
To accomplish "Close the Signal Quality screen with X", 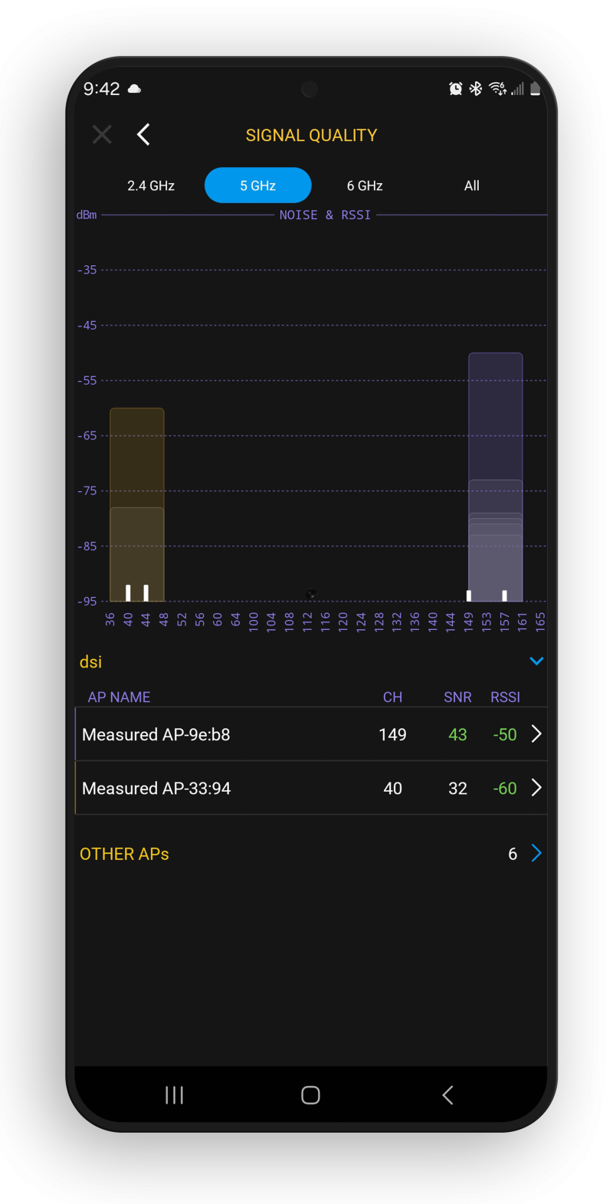I will click(102, 135).
